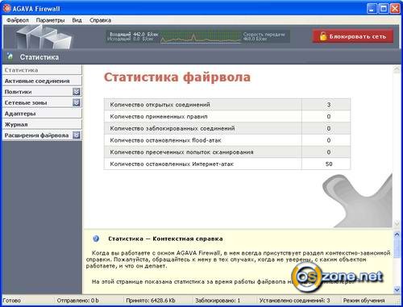Click status bar Заблокировано: 1
This screenshot has height=307, width=403.
pyautogui.click(x=218, y=301)
